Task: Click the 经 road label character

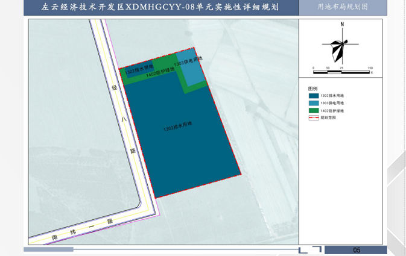Action: [113, 88]
